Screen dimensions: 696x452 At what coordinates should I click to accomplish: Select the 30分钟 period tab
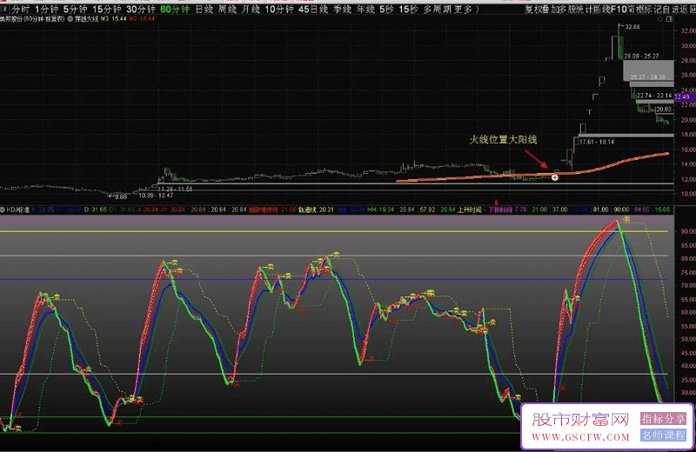pos(140,9)
